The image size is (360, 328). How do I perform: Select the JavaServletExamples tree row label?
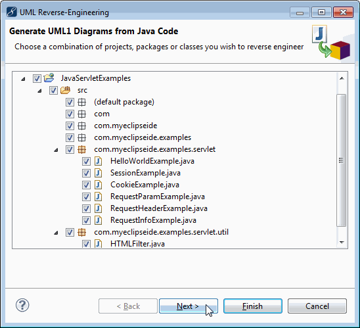pos(96,78)
